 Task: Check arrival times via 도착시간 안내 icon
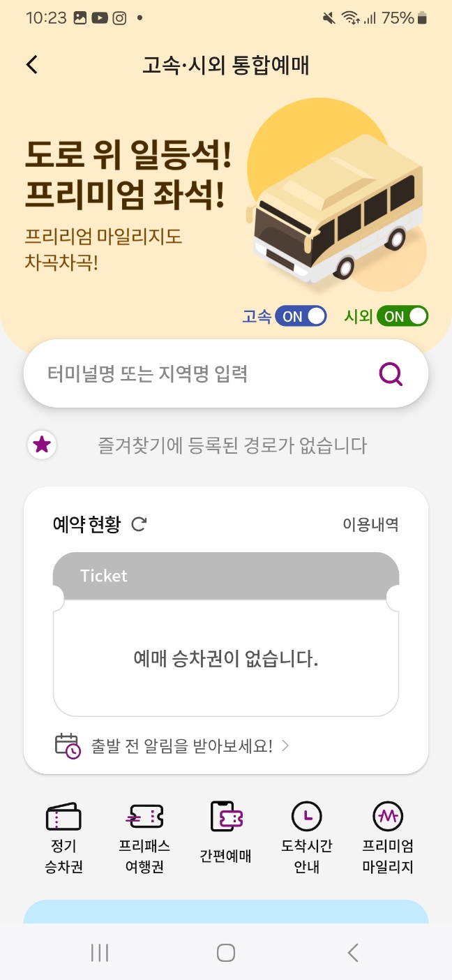[306, 834]
